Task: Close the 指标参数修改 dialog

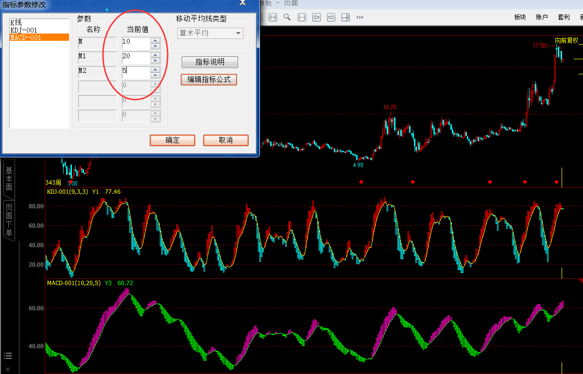Action: [x=242, y=2]
